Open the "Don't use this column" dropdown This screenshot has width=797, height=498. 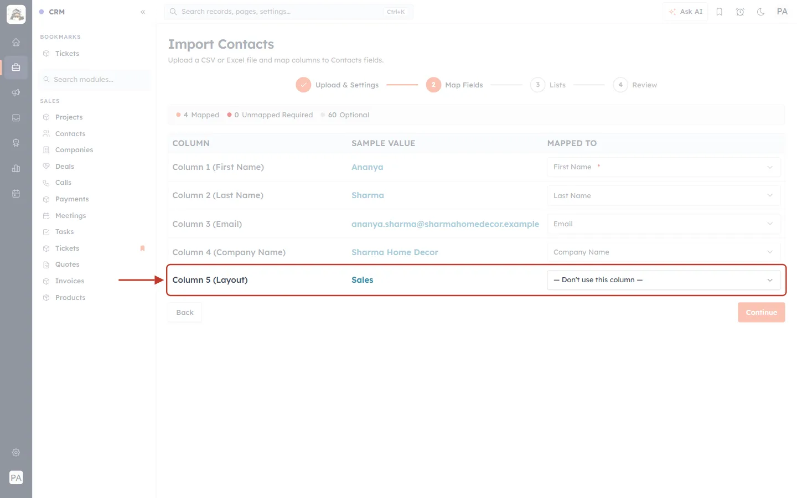tap(664, 280)
